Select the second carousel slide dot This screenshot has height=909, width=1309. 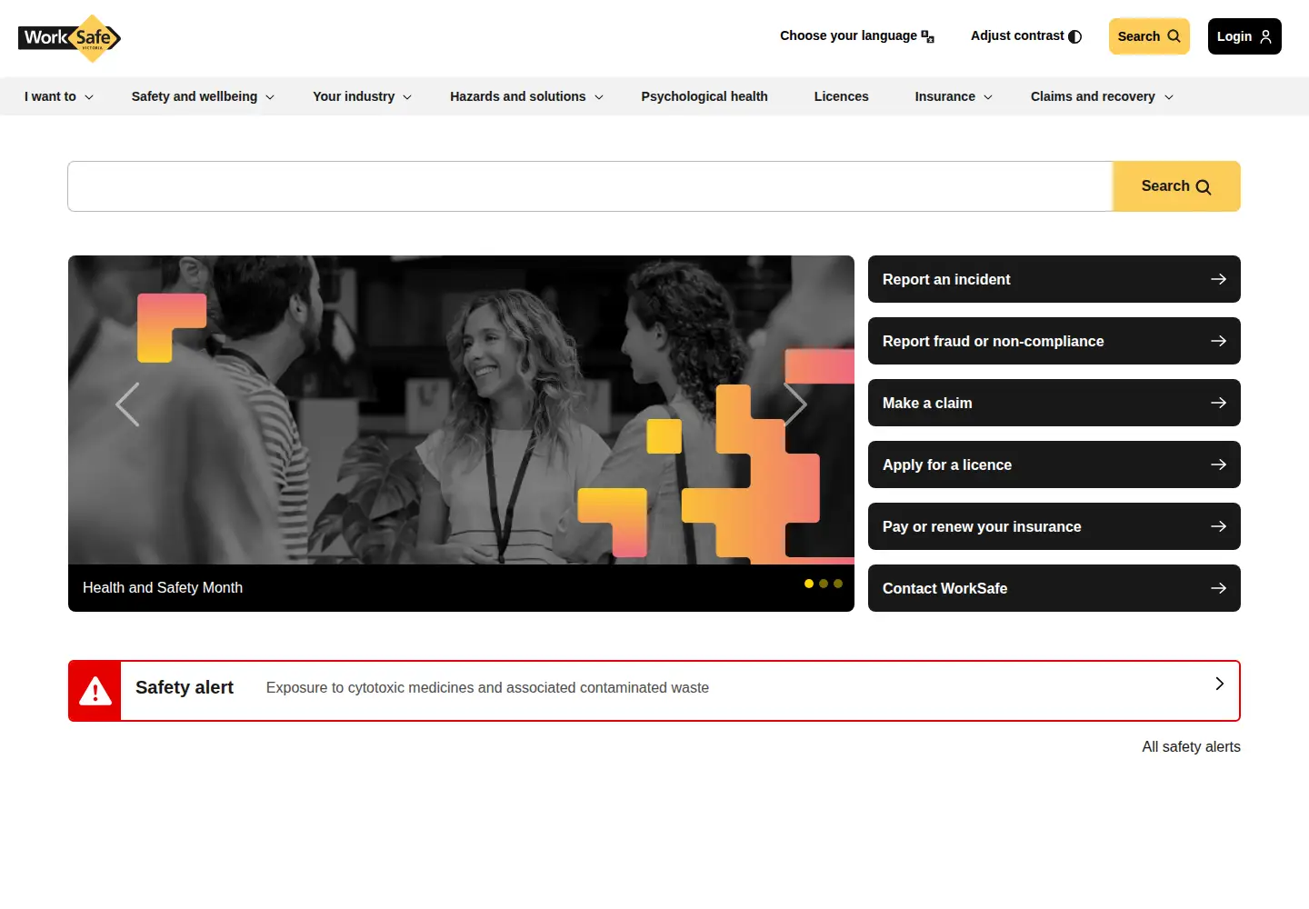pyautogui.click(x=824, y=584)
